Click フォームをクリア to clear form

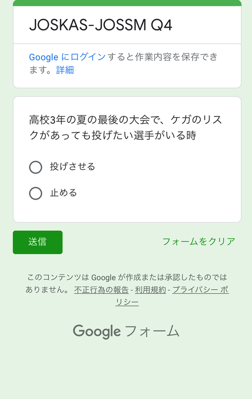pos(198,241)
